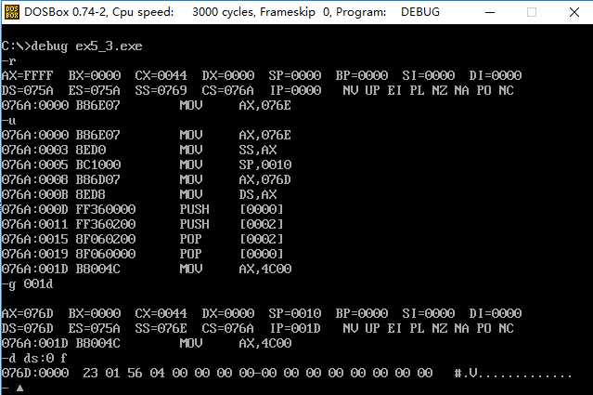Click the DOSBox title bar text
The width and height of the screenshot is (593, 395).
(232, 12)
